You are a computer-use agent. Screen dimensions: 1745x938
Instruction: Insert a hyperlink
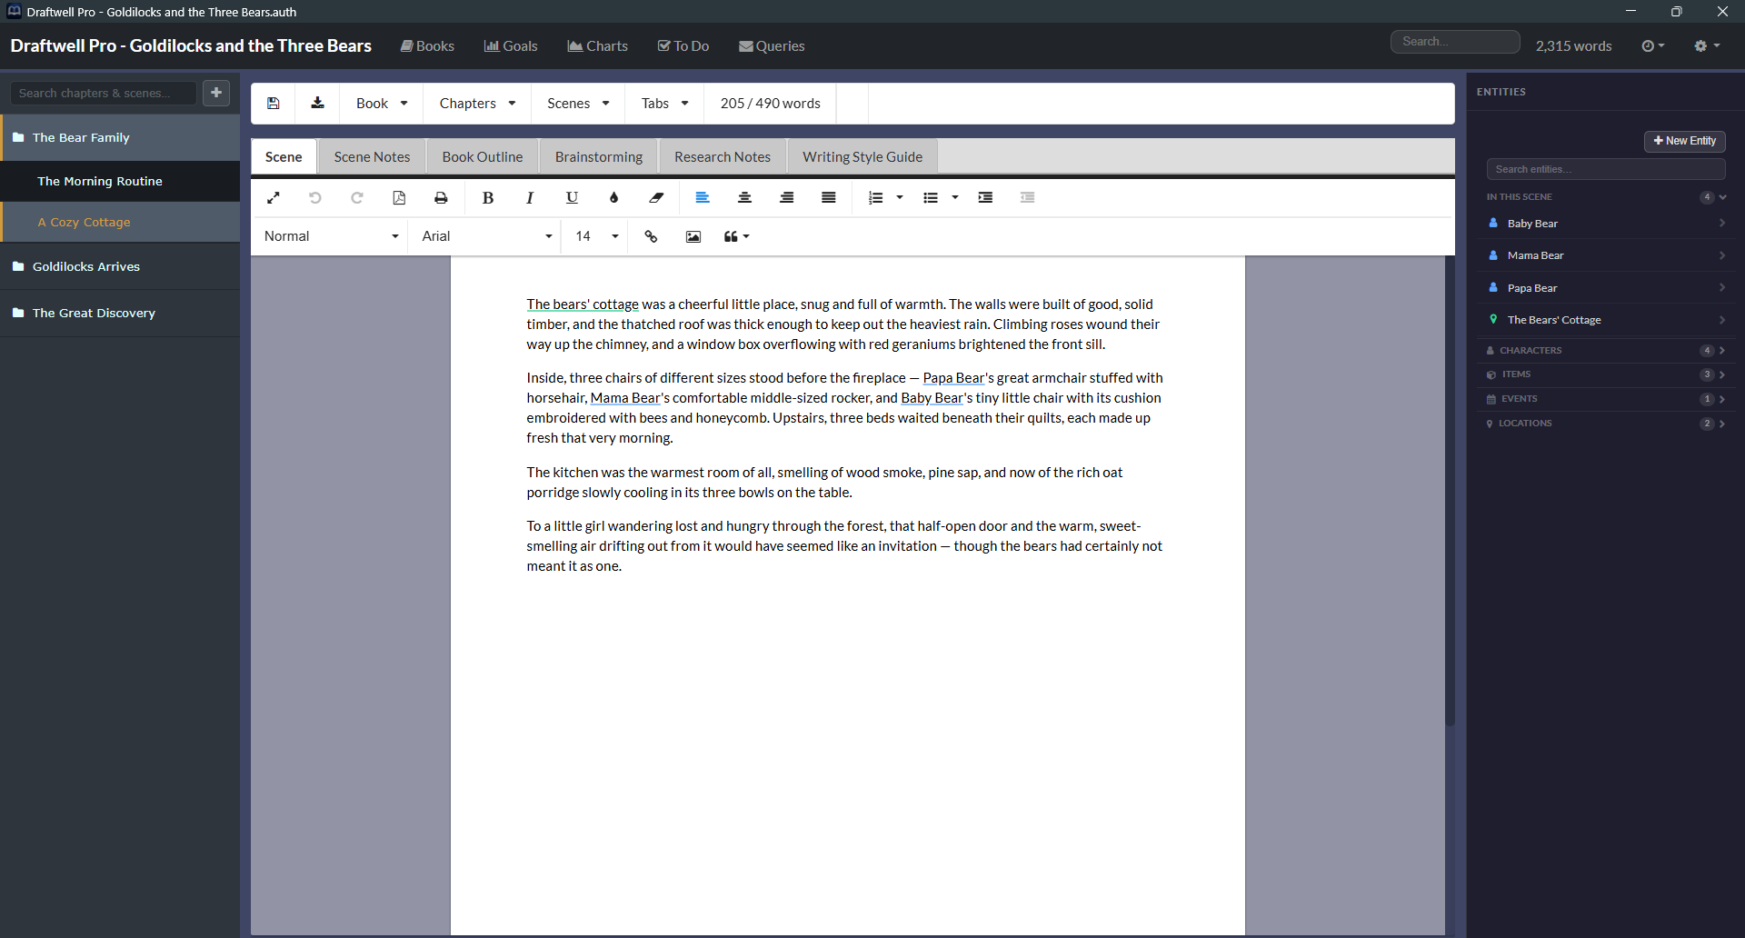pos(651,236)
